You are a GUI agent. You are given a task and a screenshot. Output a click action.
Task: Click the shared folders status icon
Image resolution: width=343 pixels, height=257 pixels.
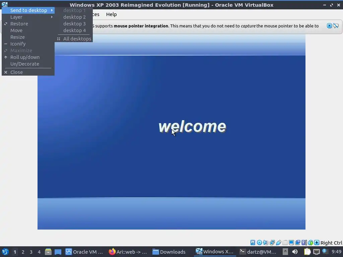coord(285,242)
